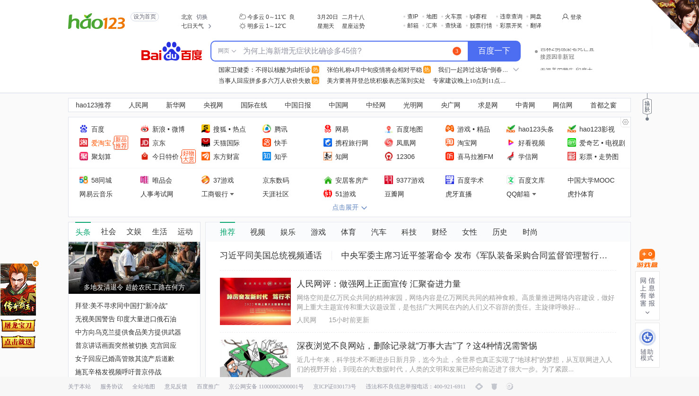Open the site grid settings gear icon

tap(625, 122)
